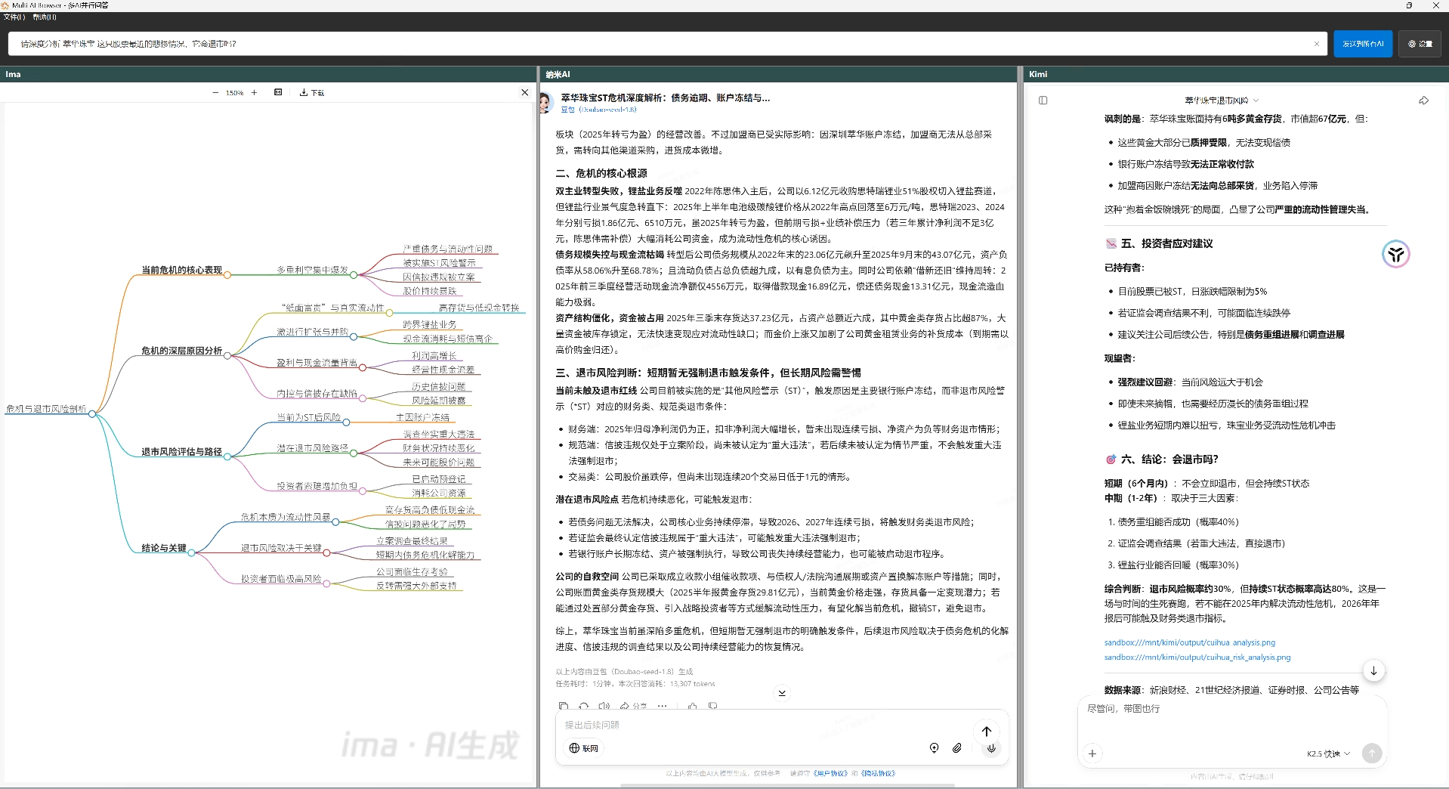Open cuihua_risk_analysis.png sandbox link
Screen dimensions: 1449x789
1197,657
